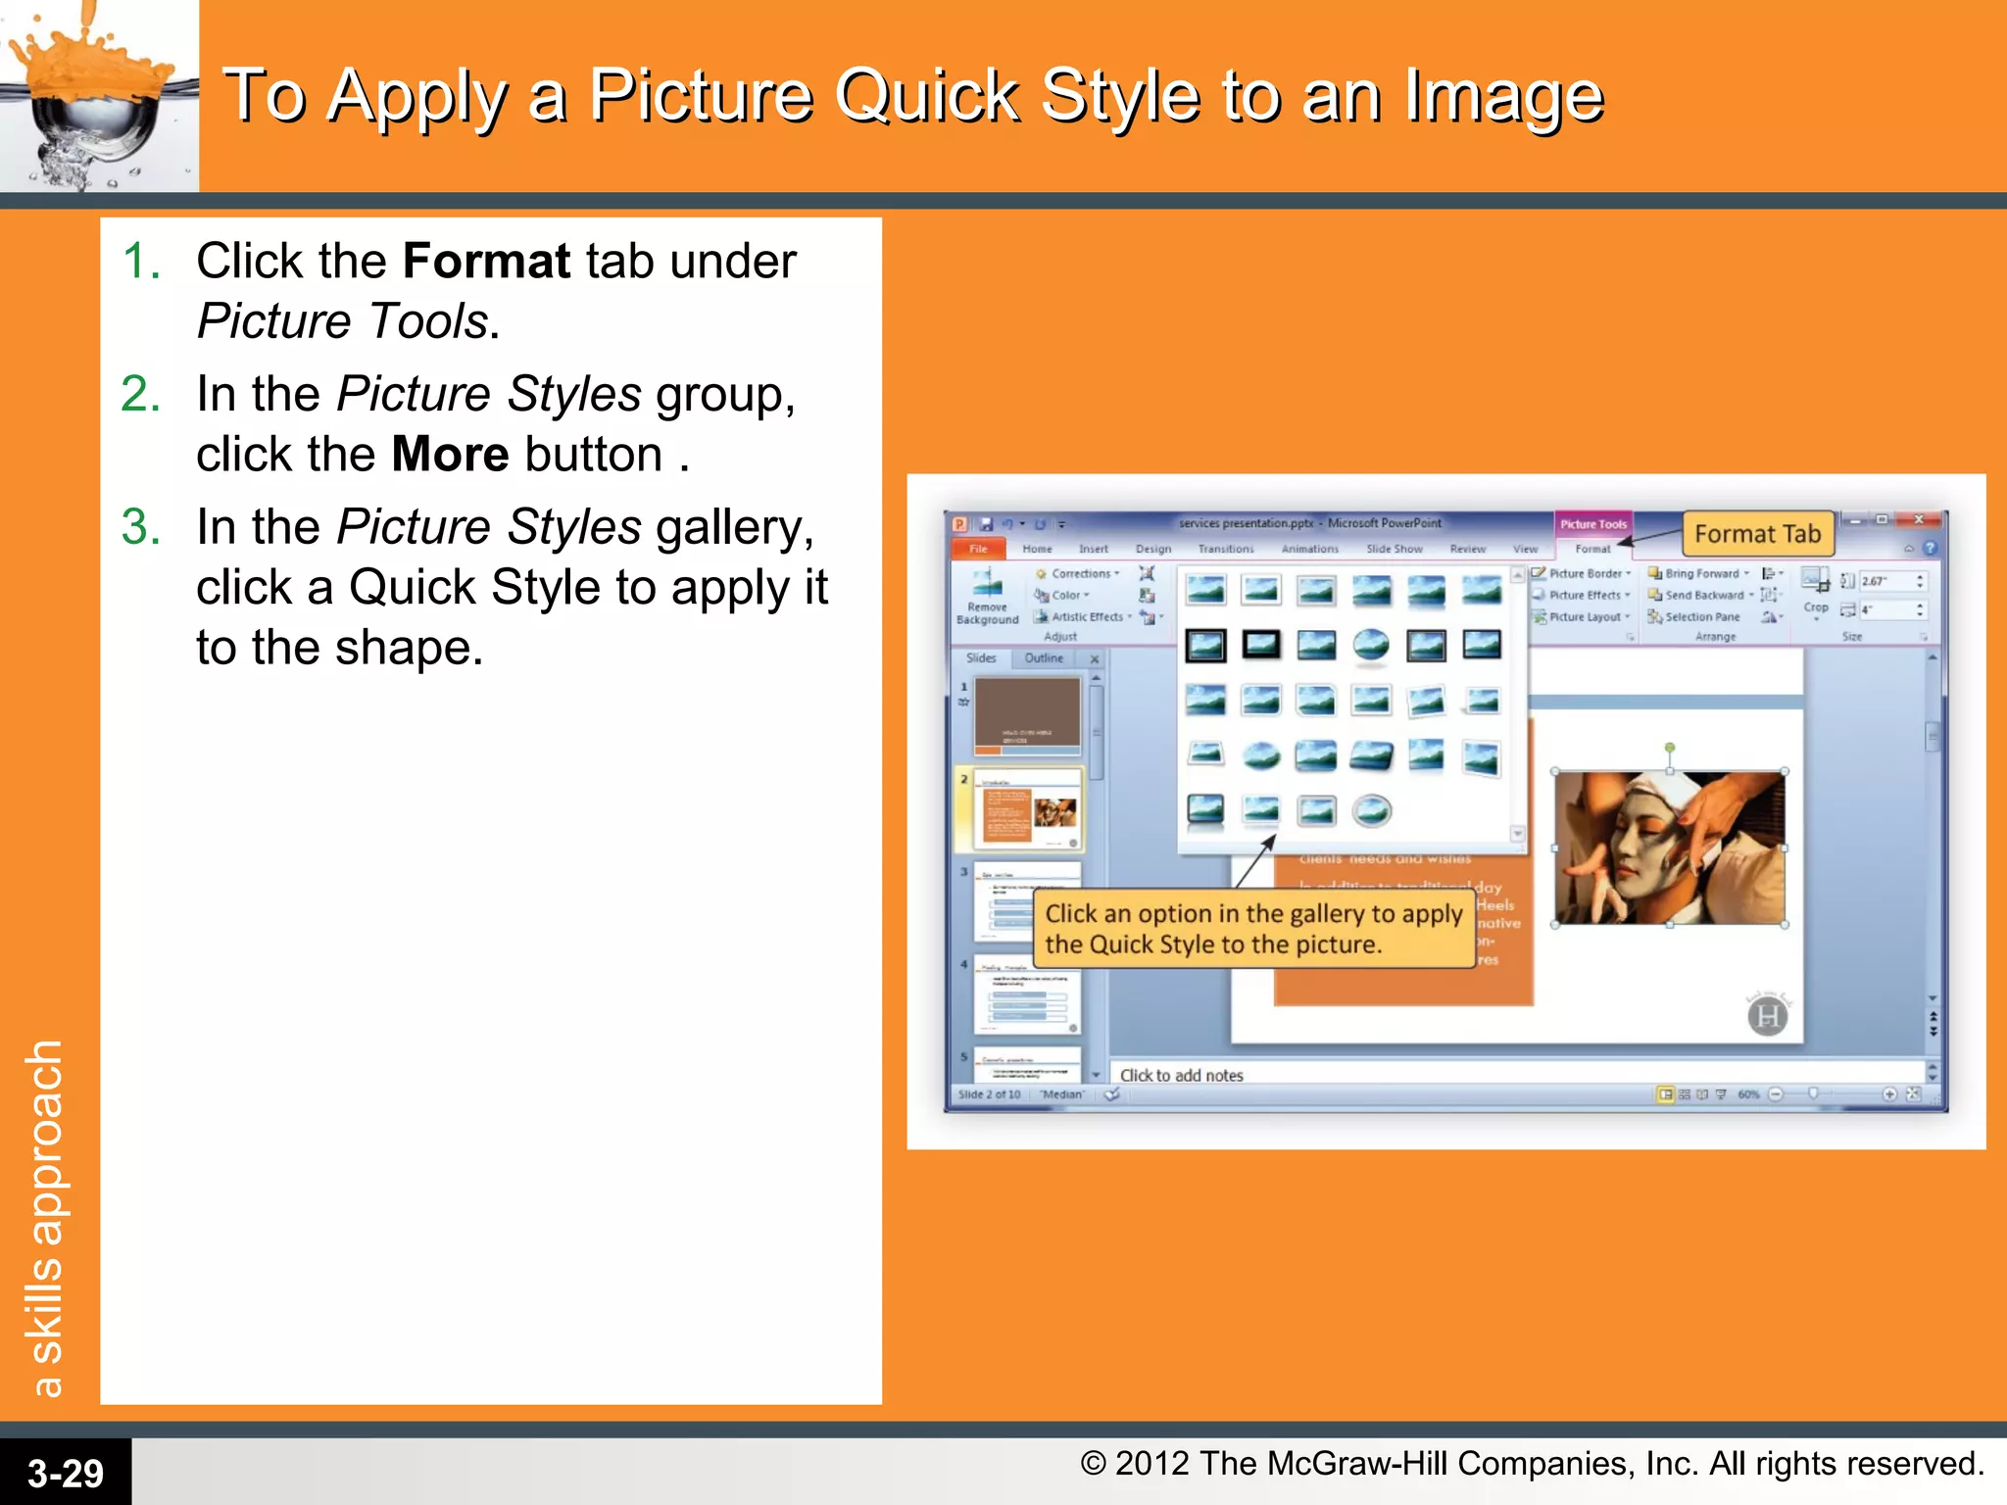
Task: Click the File button
Action: pos(978,550)
